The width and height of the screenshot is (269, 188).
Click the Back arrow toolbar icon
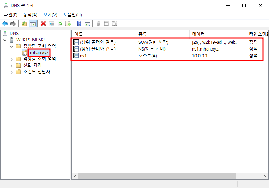tap(5, 23)
